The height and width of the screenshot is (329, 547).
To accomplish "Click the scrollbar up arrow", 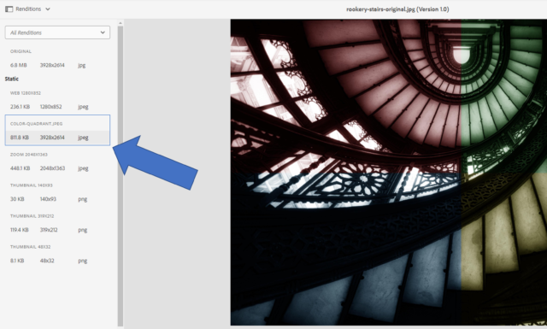I will (x=121, y=23).
